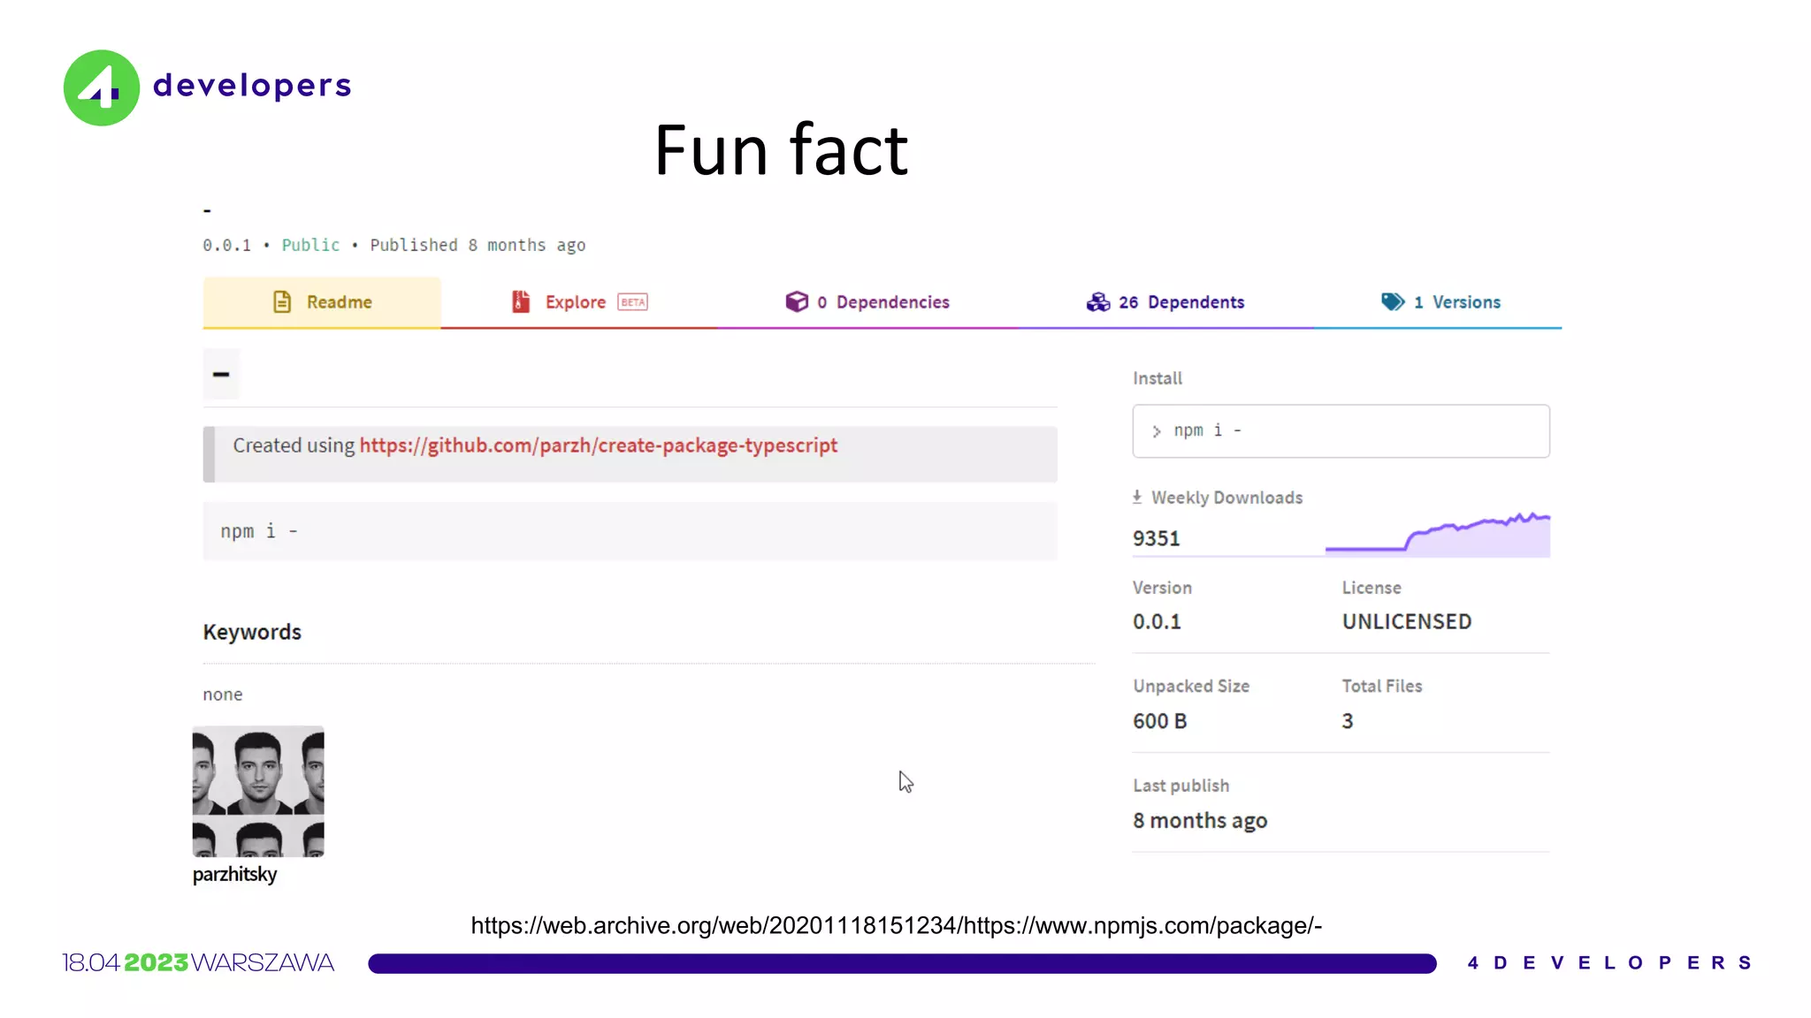Open the 26 Dependents tab

click(x=1165, y=302)
